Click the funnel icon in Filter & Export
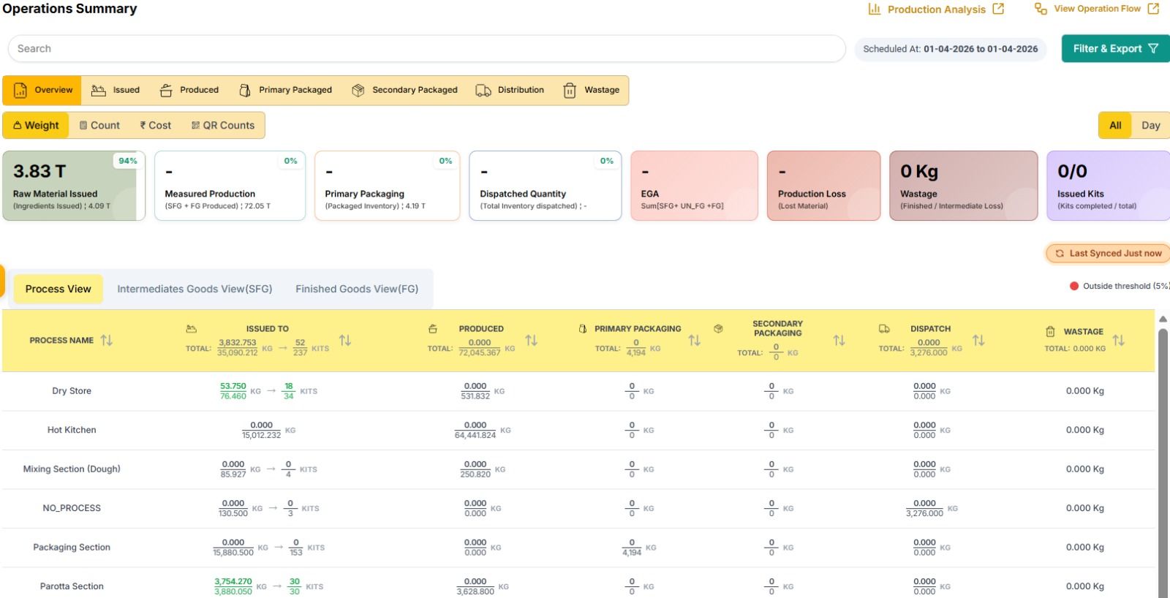The width and height of the screenshot is (1170, 598). click(1153, 48)
